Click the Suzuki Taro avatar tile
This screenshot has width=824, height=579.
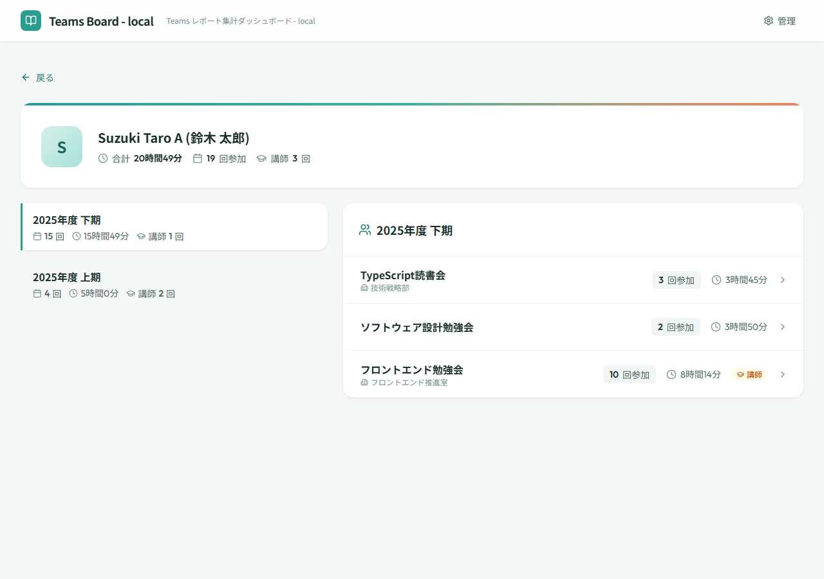click(62, 147)
